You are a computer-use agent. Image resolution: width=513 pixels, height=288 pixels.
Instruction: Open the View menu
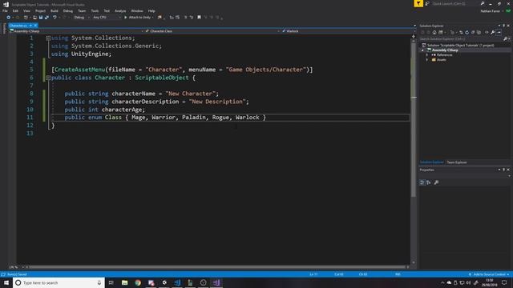[26, 10]
